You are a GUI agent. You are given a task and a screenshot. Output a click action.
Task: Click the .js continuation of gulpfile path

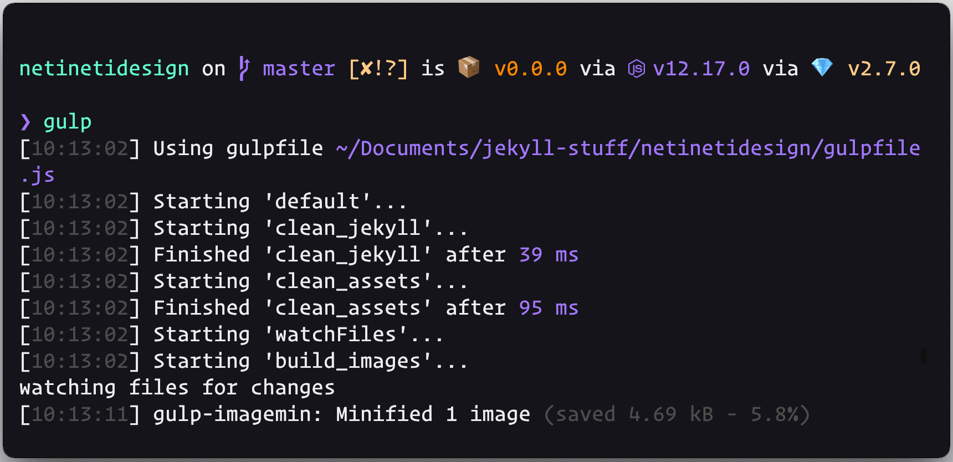(x=38, y=175)
